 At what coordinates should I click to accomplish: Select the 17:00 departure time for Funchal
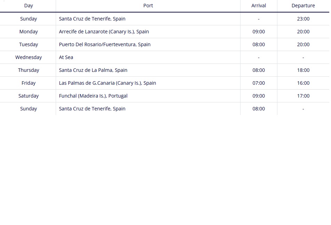coord(303,96)
